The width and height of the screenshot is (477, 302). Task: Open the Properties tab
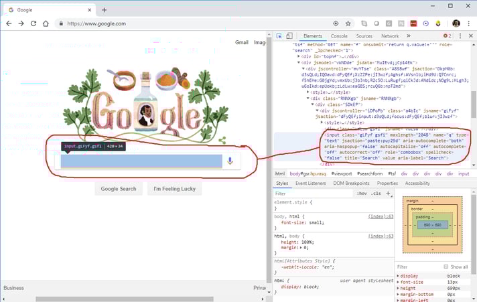(x=387, y=183)
